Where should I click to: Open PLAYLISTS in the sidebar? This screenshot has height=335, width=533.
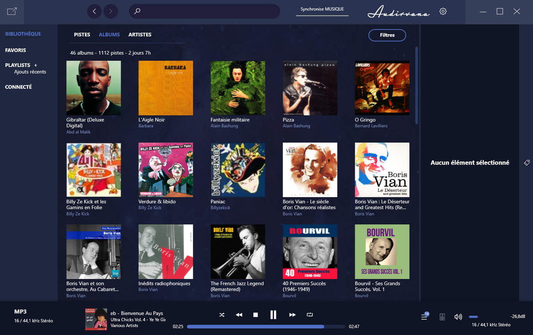[x=18, y=65]
